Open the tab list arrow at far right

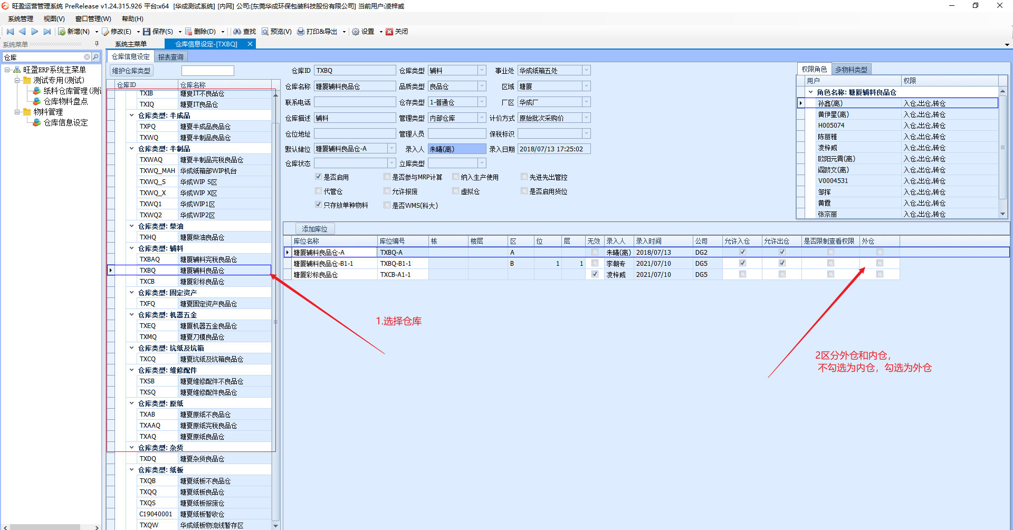(1007, 45)
